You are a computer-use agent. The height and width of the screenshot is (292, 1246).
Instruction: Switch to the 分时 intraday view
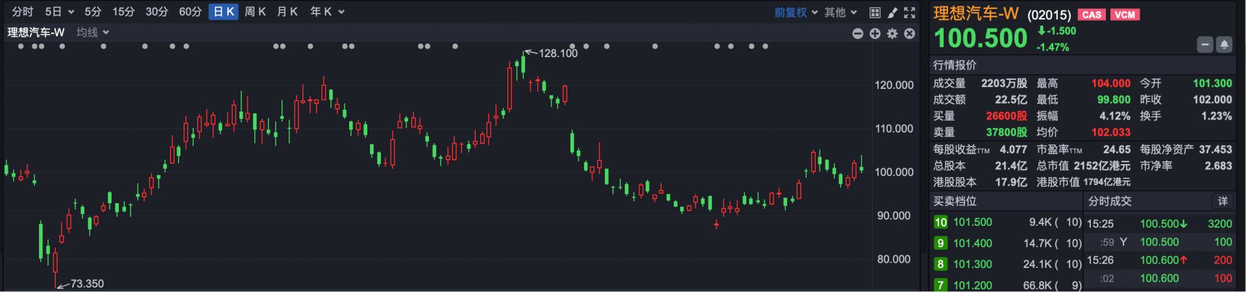pyautogui.click(x=22, y=12)
